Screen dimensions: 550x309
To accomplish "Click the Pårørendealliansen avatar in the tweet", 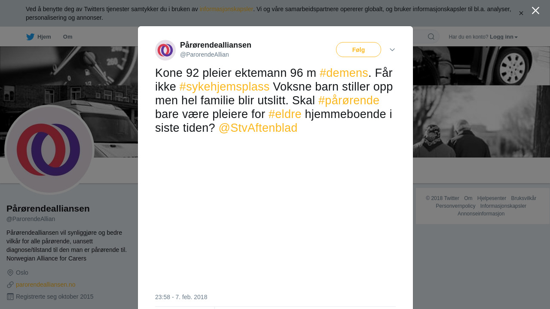I will [165, 50].
